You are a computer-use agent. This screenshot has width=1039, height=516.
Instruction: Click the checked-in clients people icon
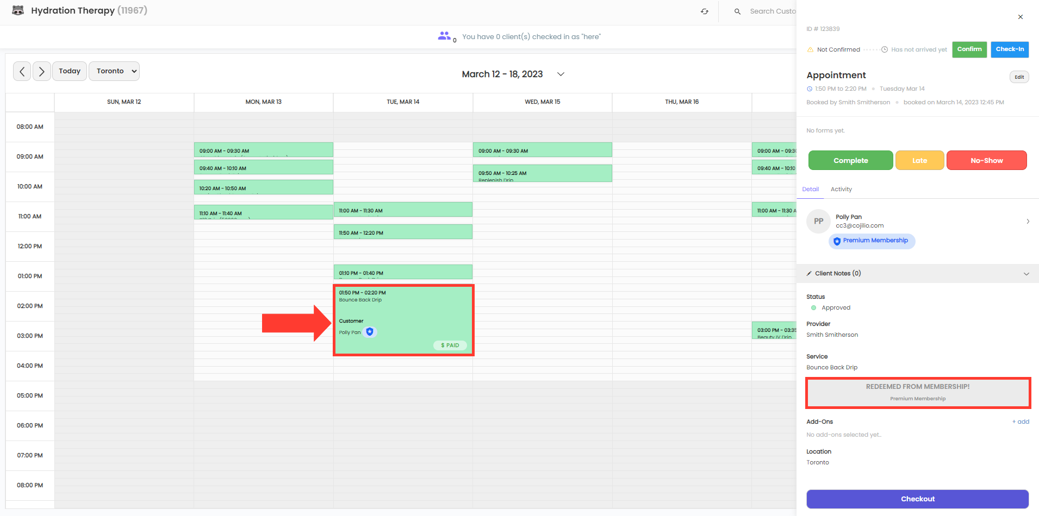tap(444, 36)
